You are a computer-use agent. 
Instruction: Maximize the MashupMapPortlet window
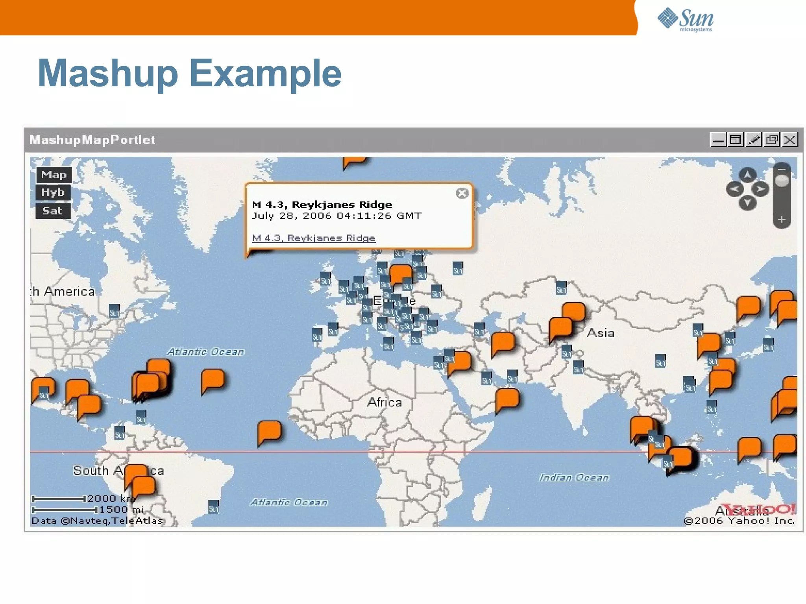tap(736, 140)
